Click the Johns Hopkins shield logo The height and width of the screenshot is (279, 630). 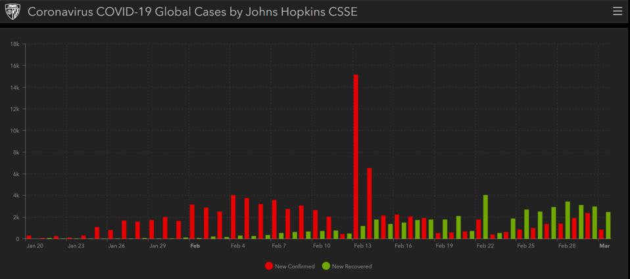point(13,11)
